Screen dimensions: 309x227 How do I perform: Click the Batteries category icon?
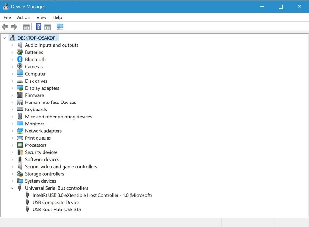pyautogui.click(x=20, y=52)
